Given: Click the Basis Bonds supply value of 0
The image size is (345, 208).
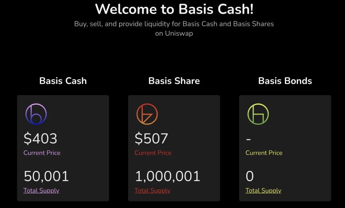Looking at the screenshot, I should click(x=250, y=176).
